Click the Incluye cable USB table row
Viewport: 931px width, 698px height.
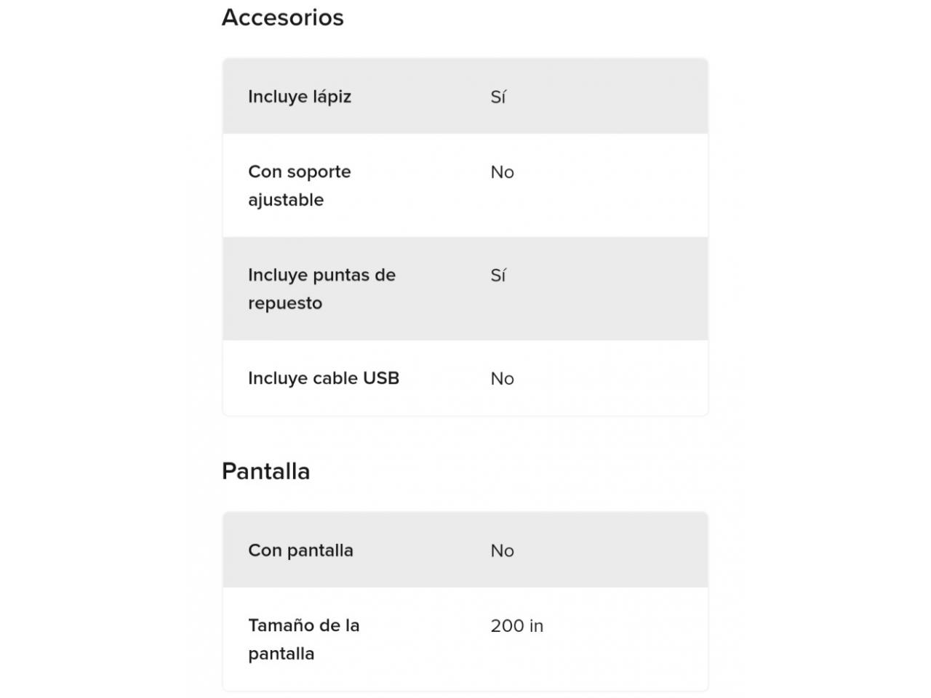pyautogui.click(x=465, y=378)
